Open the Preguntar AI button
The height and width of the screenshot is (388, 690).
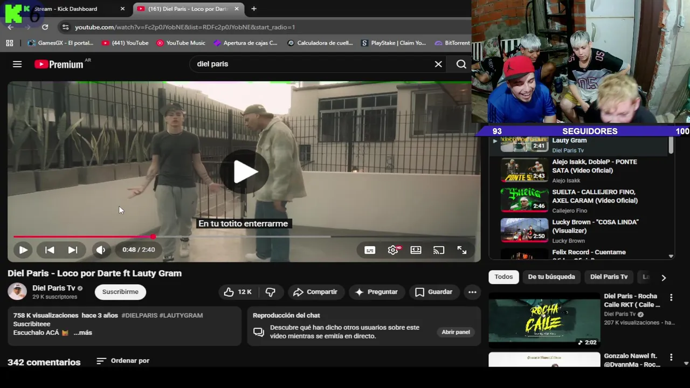pyautogui.click(x=376, y=292)
